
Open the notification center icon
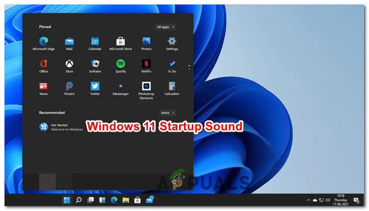click(x=356, y=200)
